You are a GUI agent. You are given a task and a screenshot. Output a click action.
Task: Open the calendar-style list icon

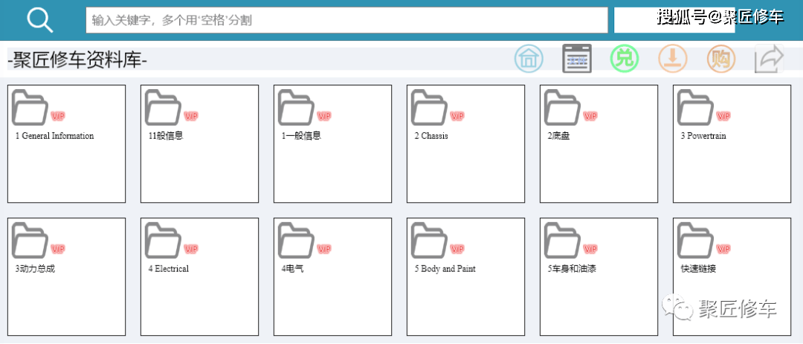click(577, 59)
